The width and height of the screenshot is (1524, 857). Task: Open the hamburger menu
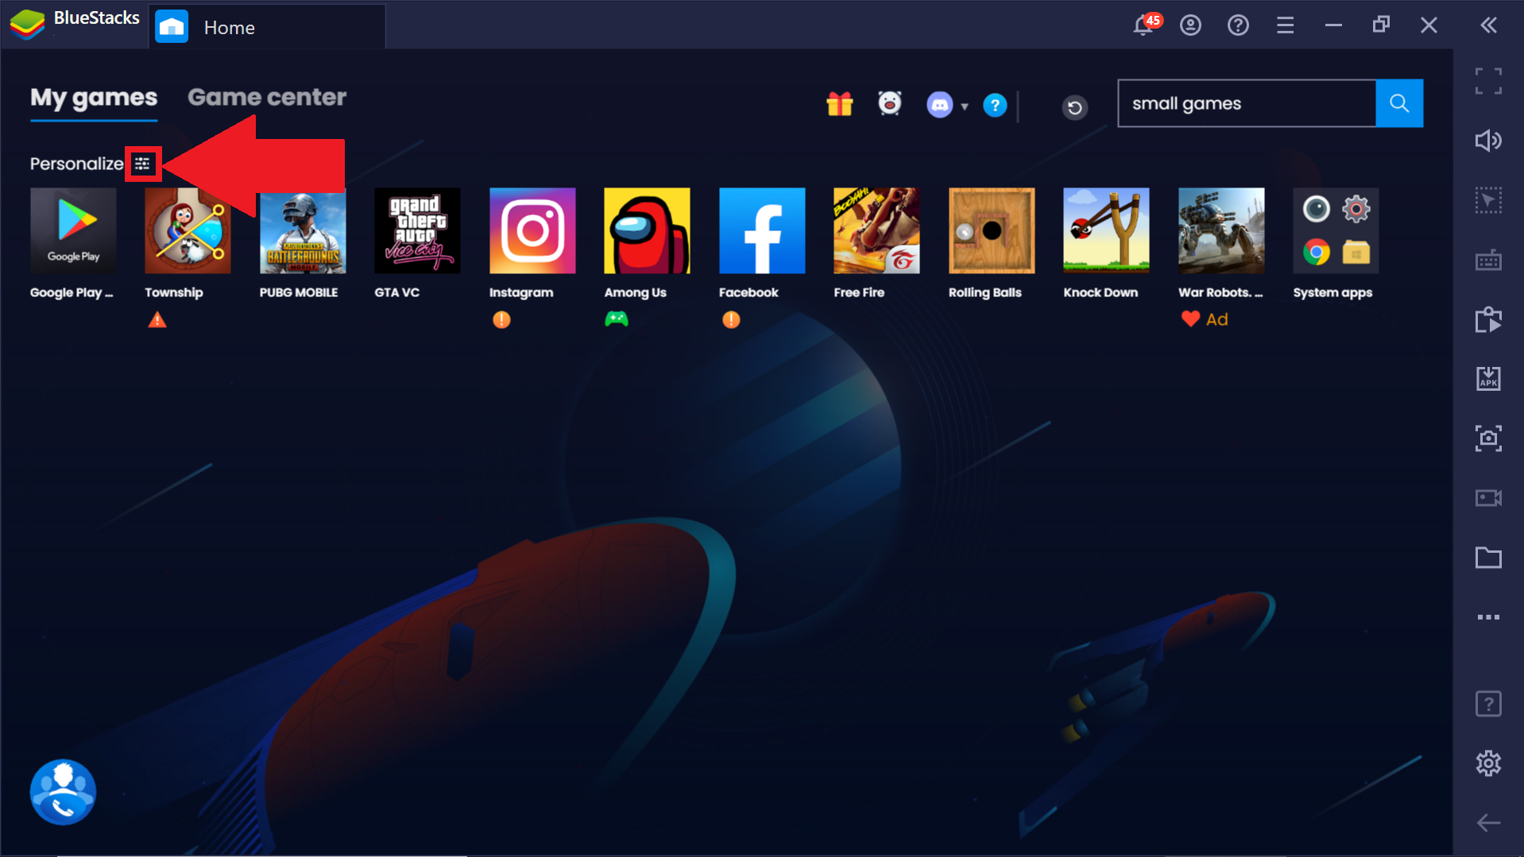point(1285,25)
